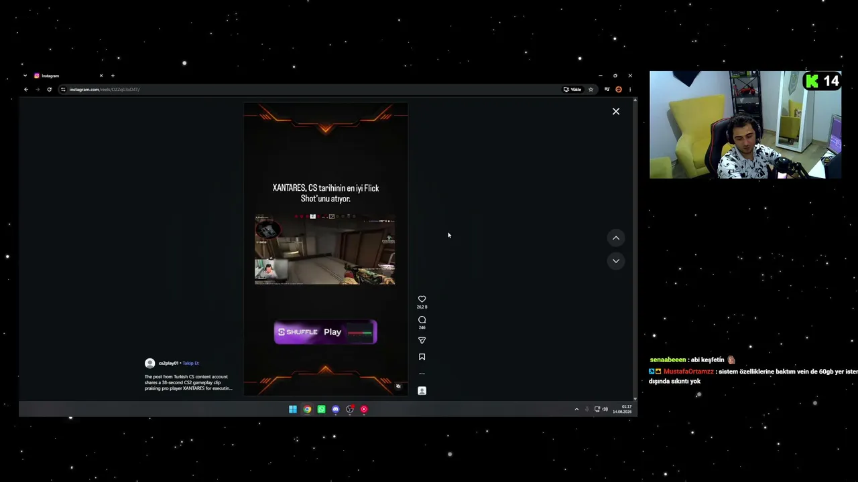Viewport: 858px width, 482px height.
Task: Open the OBS icon with red badge on taskbar
Action: [350, 409]
